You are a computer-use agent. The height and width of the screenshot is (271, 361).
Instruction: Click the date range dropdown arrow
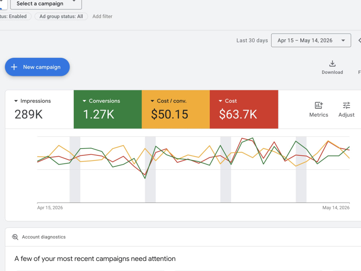coord(343,40)
